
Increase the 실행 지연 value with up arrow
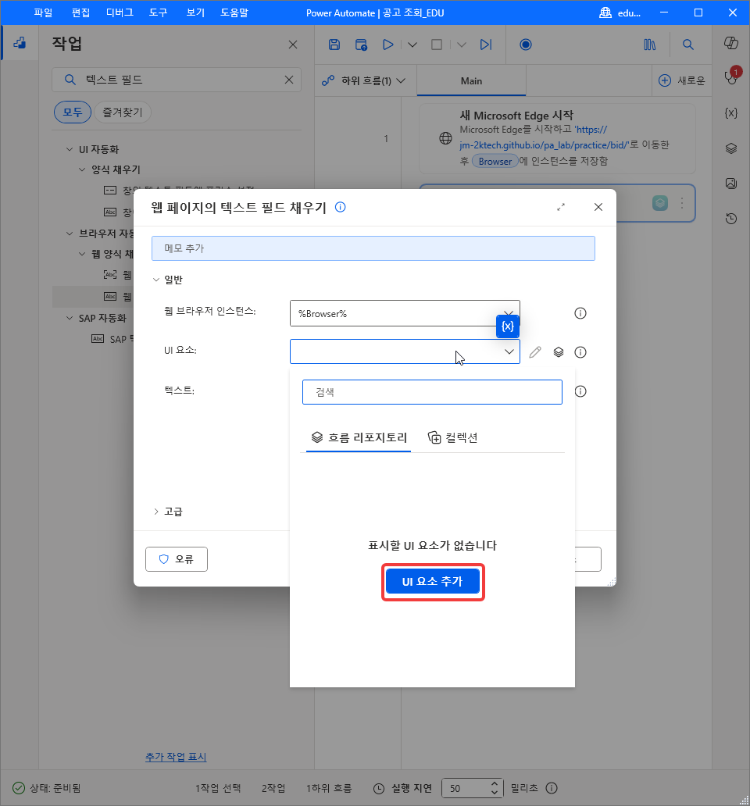coord(494,784)
